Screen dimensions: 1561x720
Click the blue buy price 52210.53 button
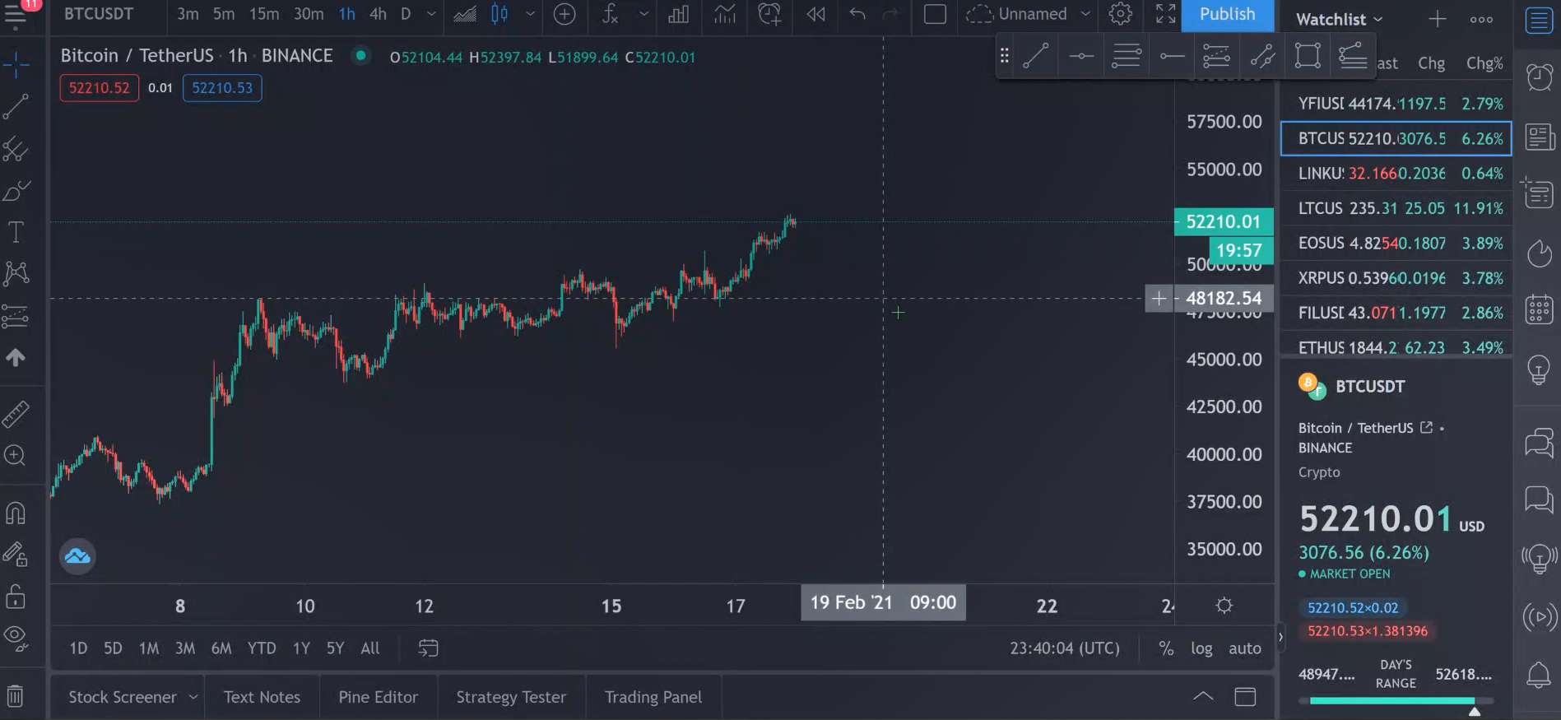pos(222,88)
